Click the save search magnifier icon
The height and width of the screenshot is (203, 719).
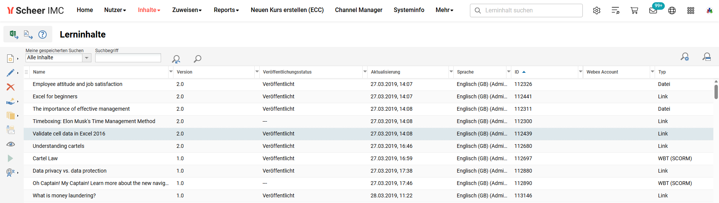pos(707,57)
